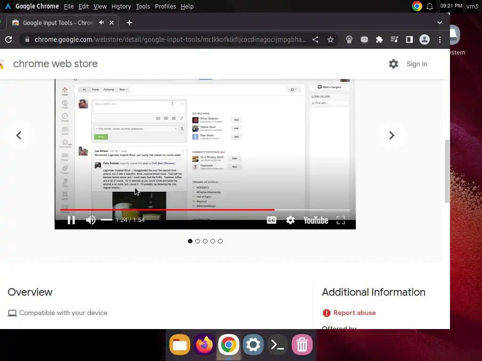Open a new tab with plus button
Viewport: 482px width, 361px height.
(x=129, y=23)
